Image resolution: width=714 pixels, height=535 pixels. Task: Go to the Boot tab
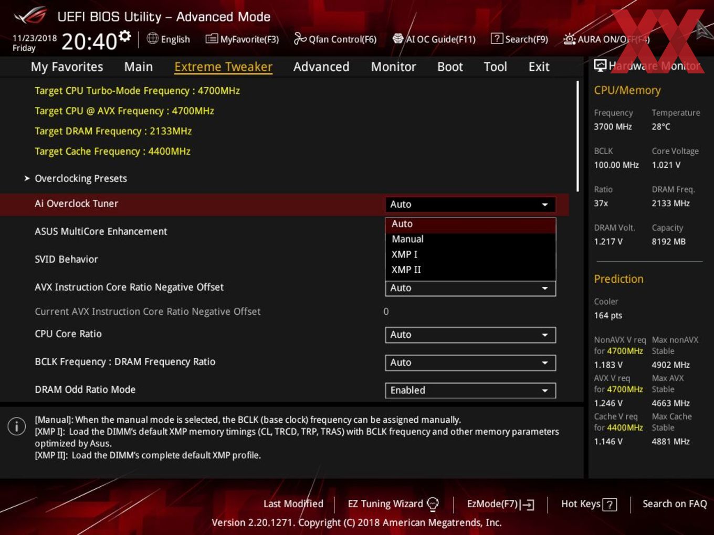coord(450,67)
